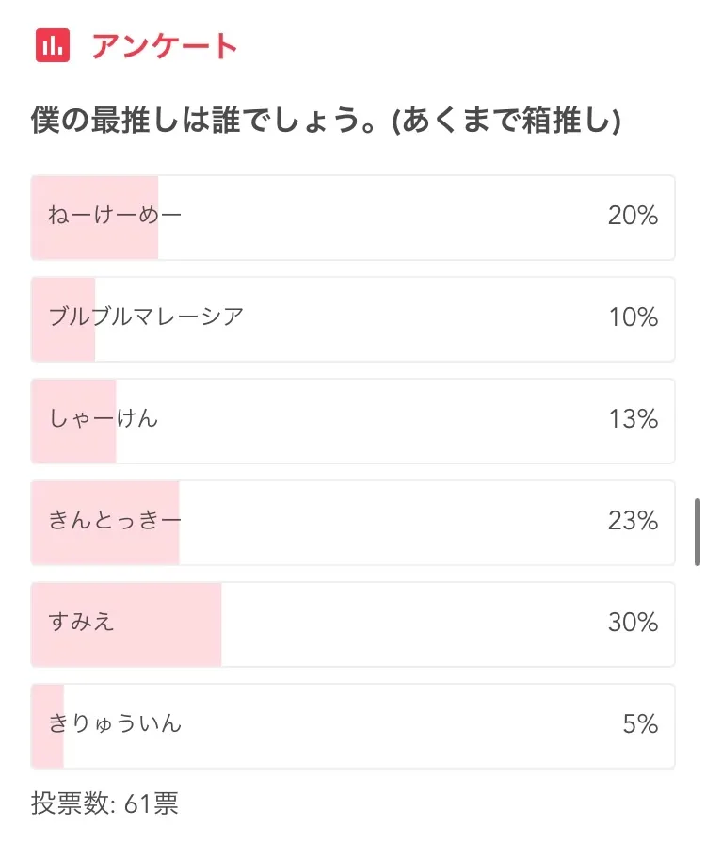This screenshot has width=706, height=844.
Task: Click the 30% result for すみえ
Action: tap(633, 622)
